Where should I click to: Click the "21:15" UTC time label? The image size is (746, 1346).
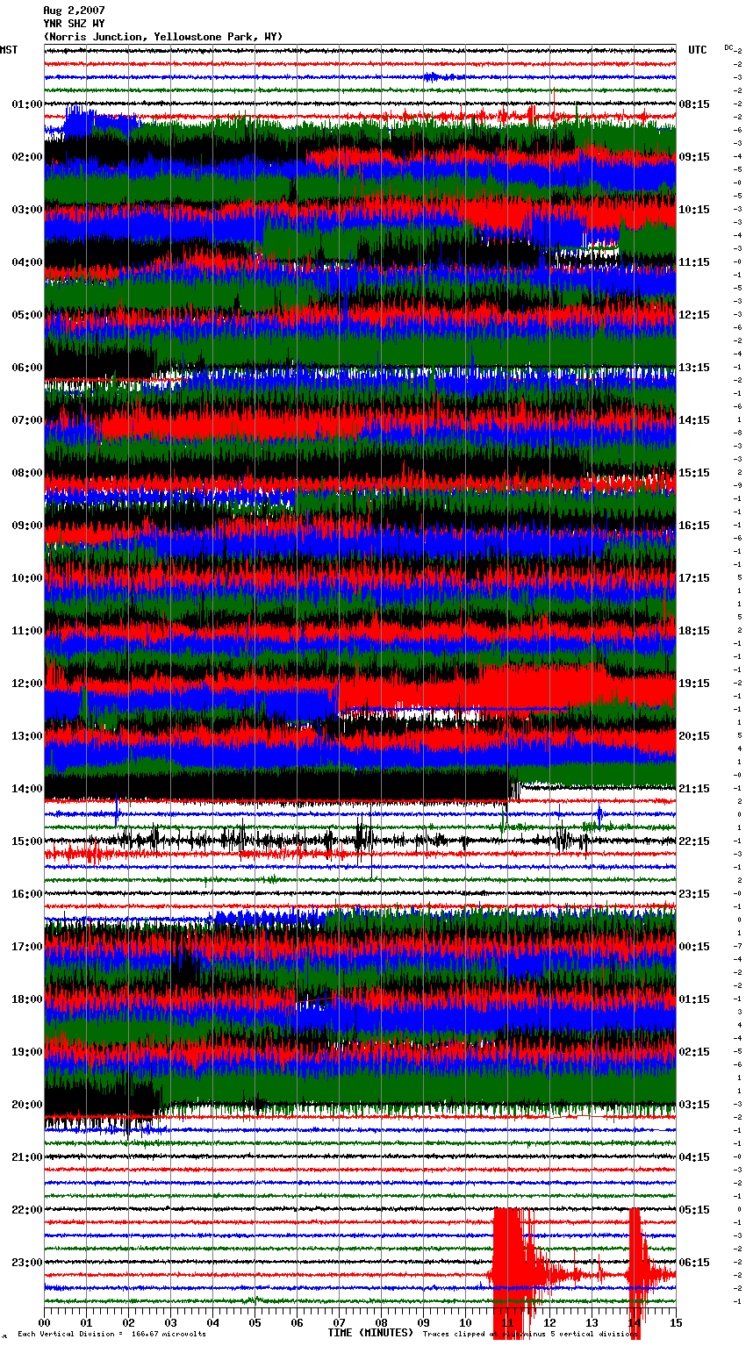(694, 789)
